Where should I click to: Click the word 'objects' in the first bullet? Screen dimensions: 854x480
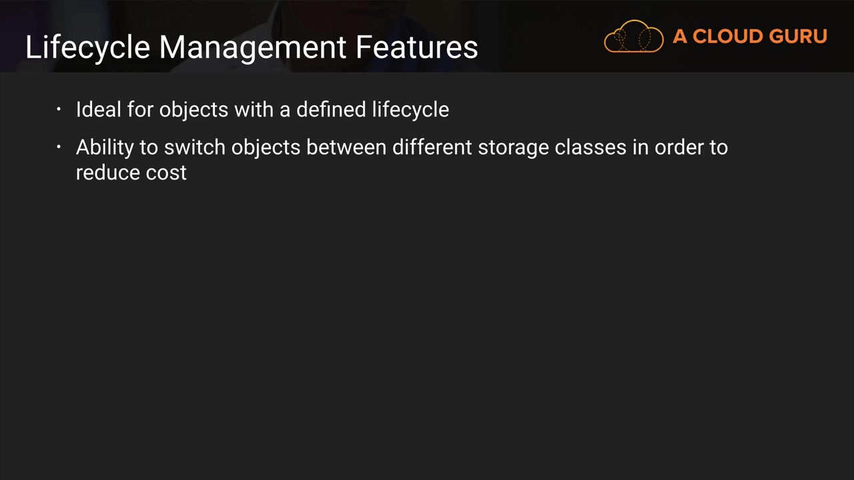[x=193, y=109]
